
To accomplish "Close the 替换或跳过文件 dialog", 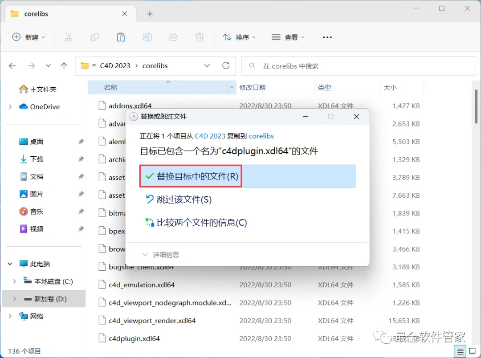I will [356, 117].
